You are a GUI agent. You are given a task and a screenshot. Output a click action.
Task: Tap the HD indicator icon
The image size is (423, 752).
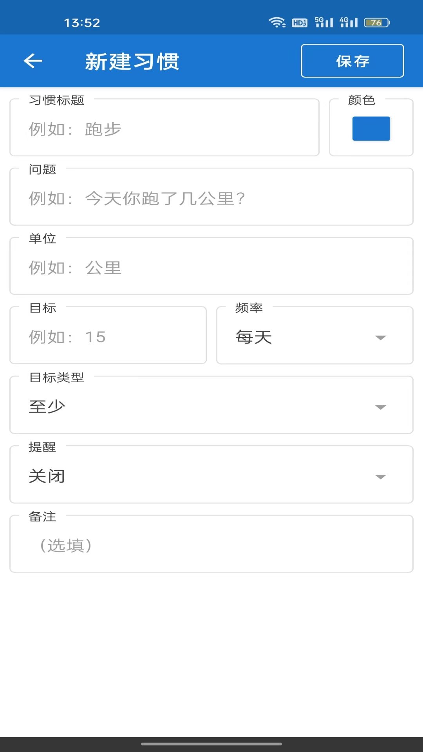pos(300,23)
